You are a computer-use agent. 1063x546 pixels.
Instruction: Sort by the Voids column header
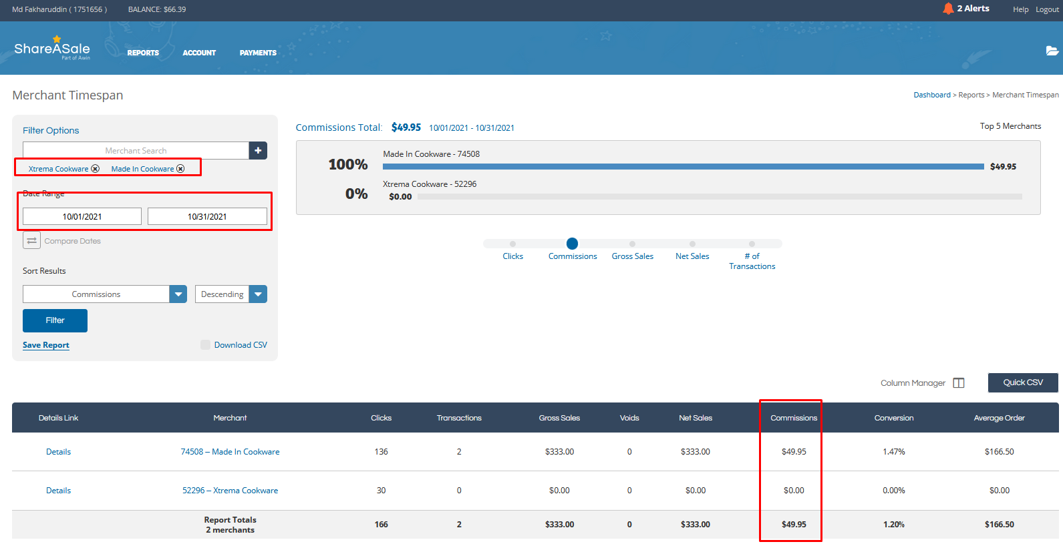[629, 418]
